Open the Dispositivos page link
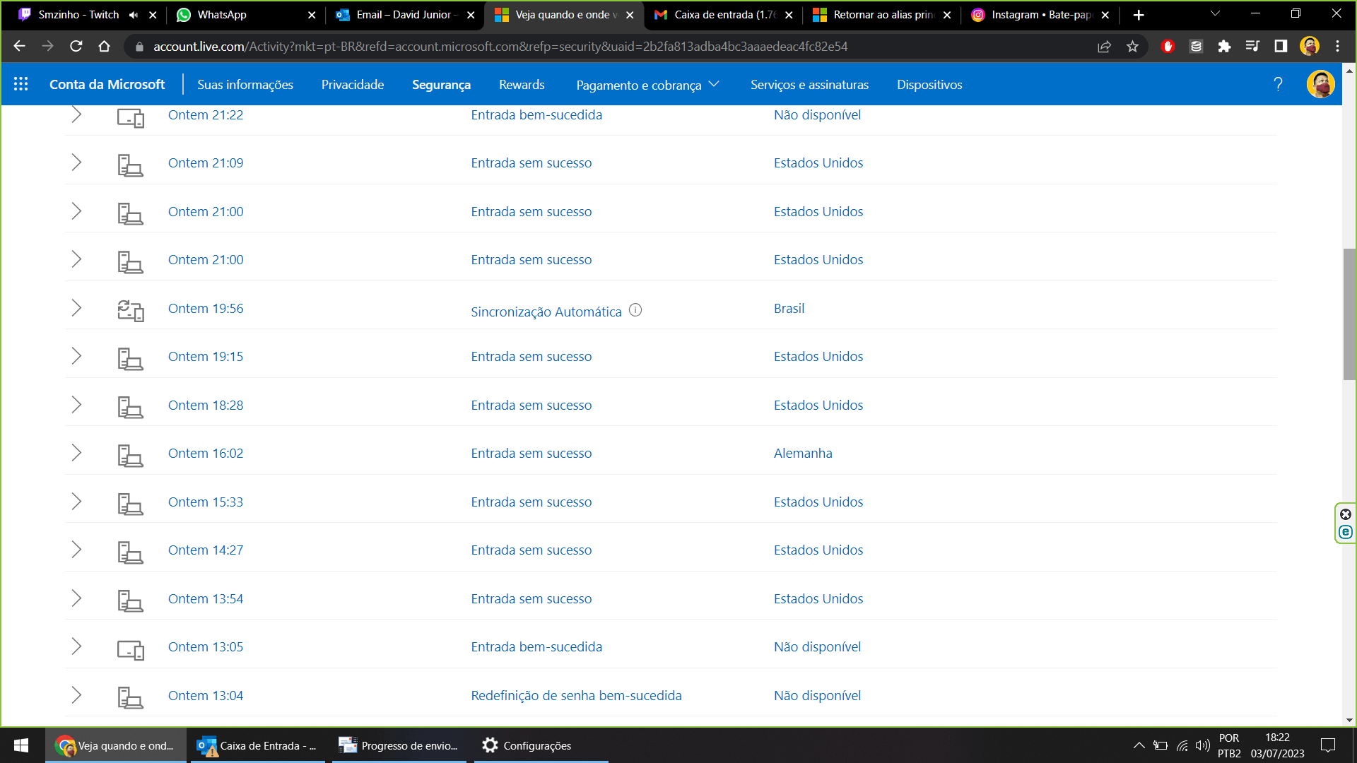The image size is (1357, 763). (x=929, y=85)
